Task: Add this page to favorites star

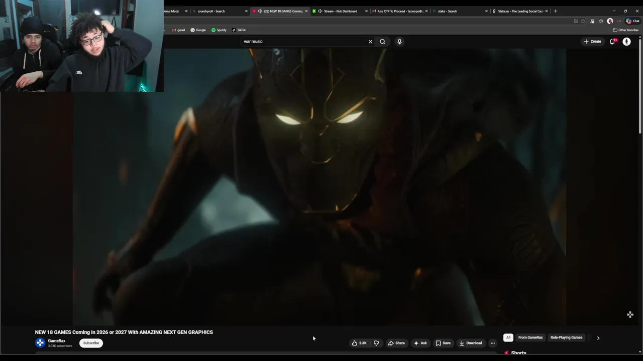Action: (583, 21)
